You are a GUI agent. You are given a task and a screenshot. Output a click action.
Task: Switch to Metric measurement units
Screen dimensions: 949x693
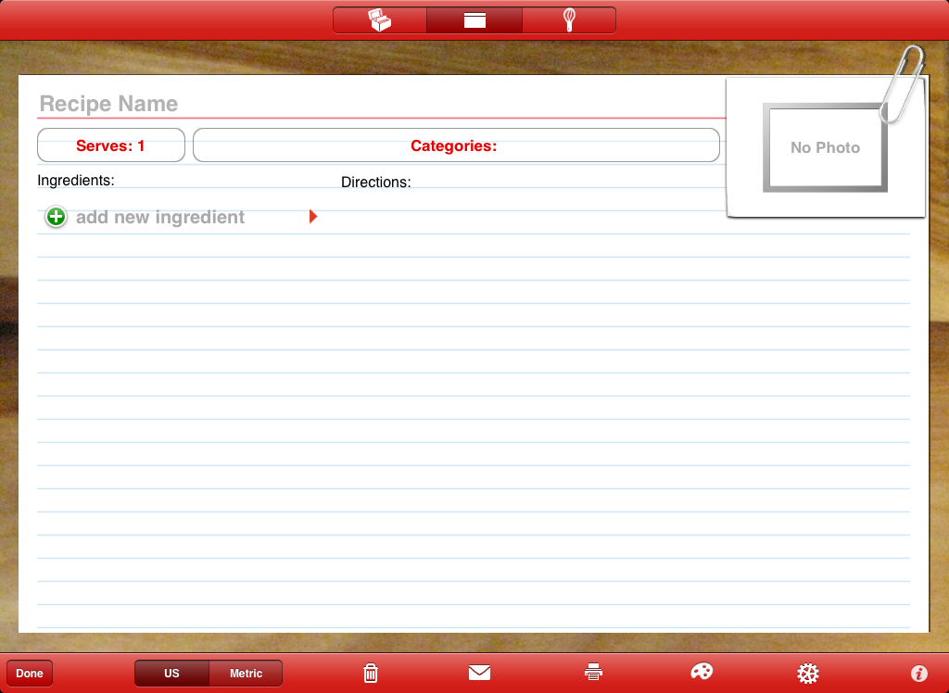246,674
